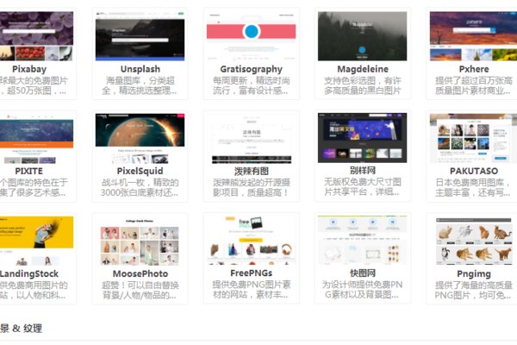Open the PIXITE preview thumbnail
The height and width of the screenshot is (345, 517).
(36, 138)
